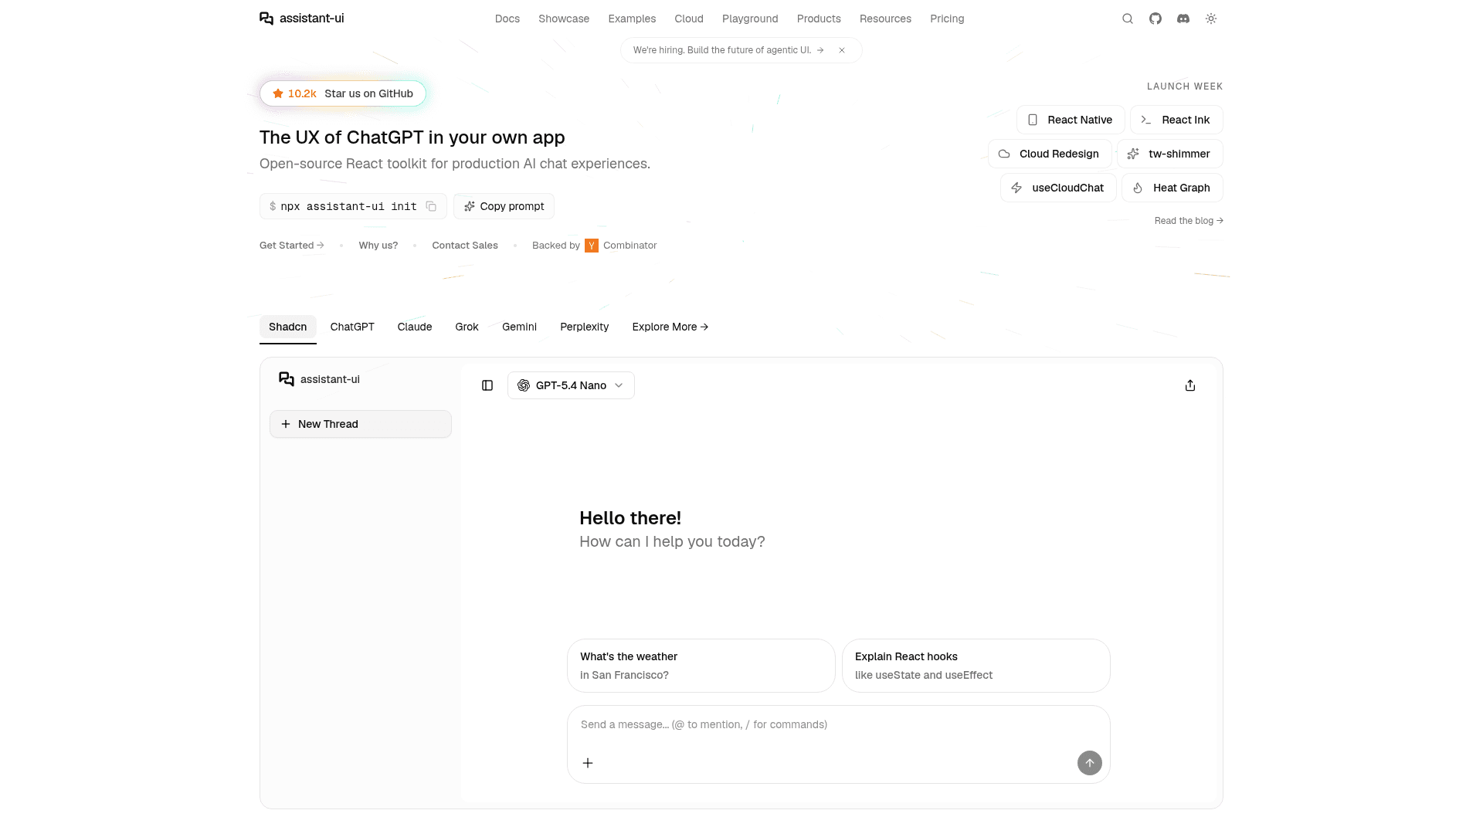Open the useCloudChat launch card
1483x834 pixels.
pyautogui.click(x=1058, y=188)
